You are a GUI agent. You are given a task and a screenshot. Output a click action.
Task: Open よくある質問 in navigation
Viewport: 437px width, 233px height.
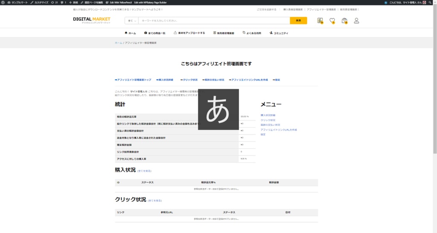click(252, 33)
